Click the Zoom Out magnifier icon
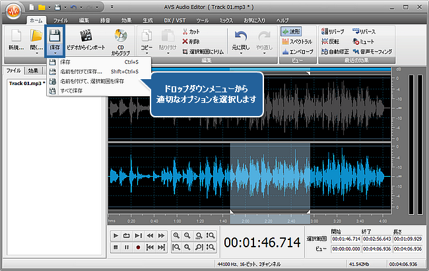429x271 pixels. coord(187,235)
